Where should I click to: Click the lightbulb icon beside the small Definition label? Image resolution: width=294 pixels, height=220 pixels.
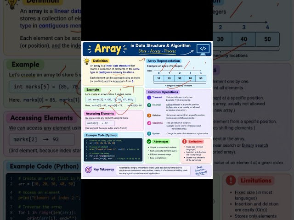(87, 61)
